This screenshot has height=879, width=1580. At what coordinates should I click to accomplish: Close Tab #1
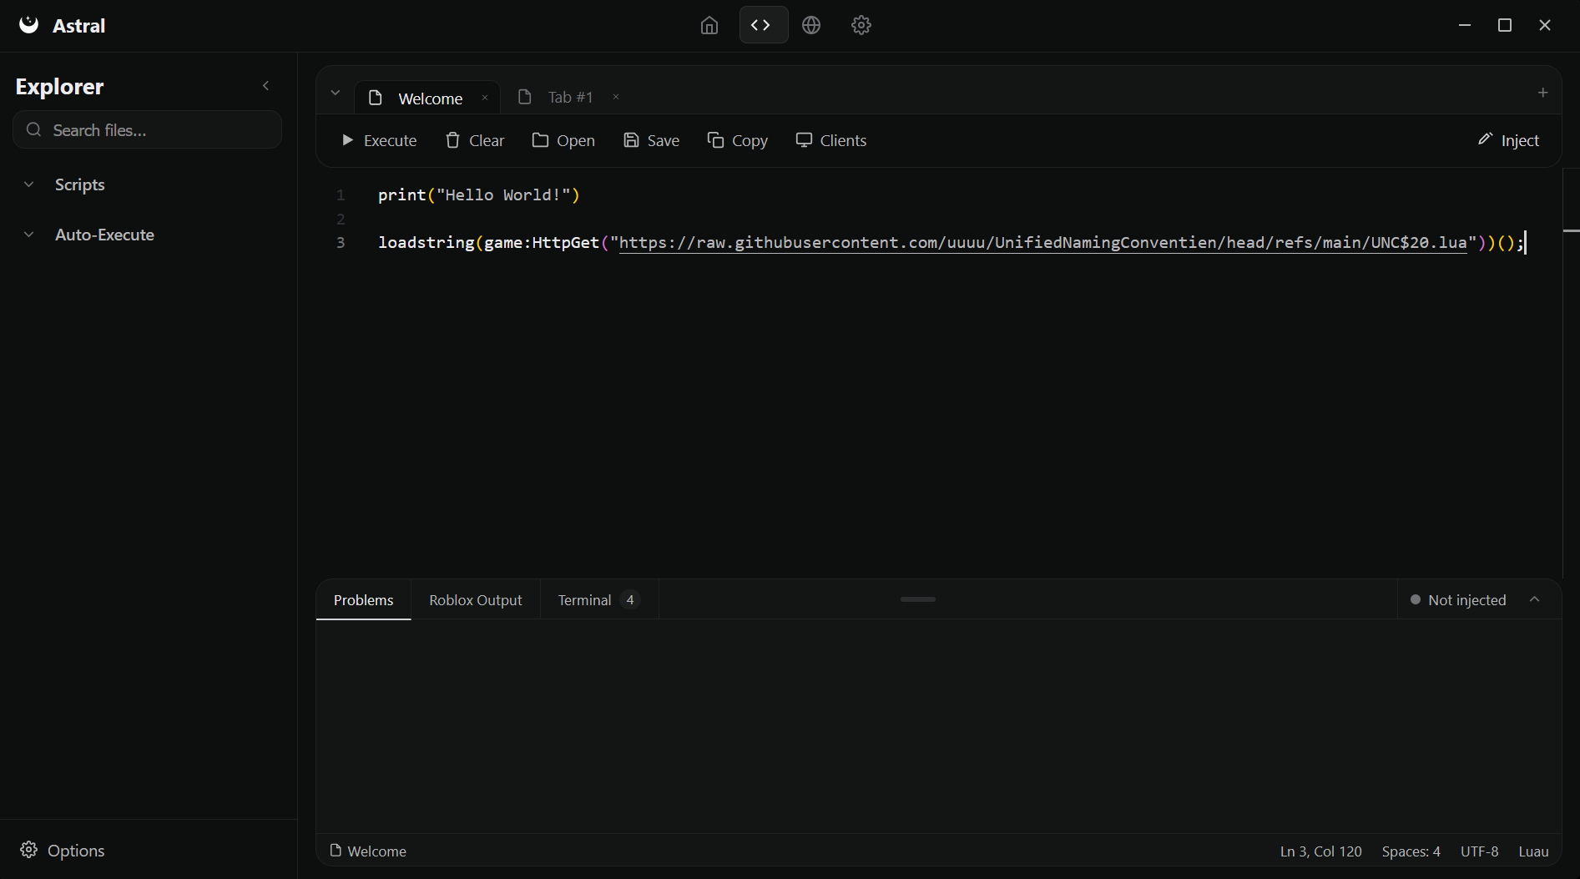coord(616,97)
